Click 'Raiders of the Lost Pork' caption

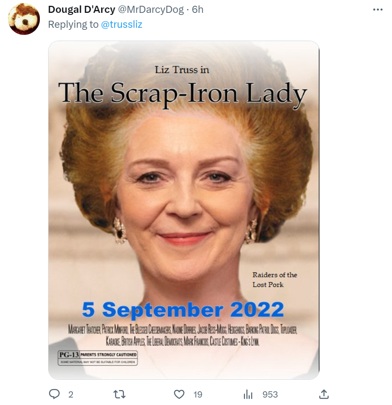275,280
